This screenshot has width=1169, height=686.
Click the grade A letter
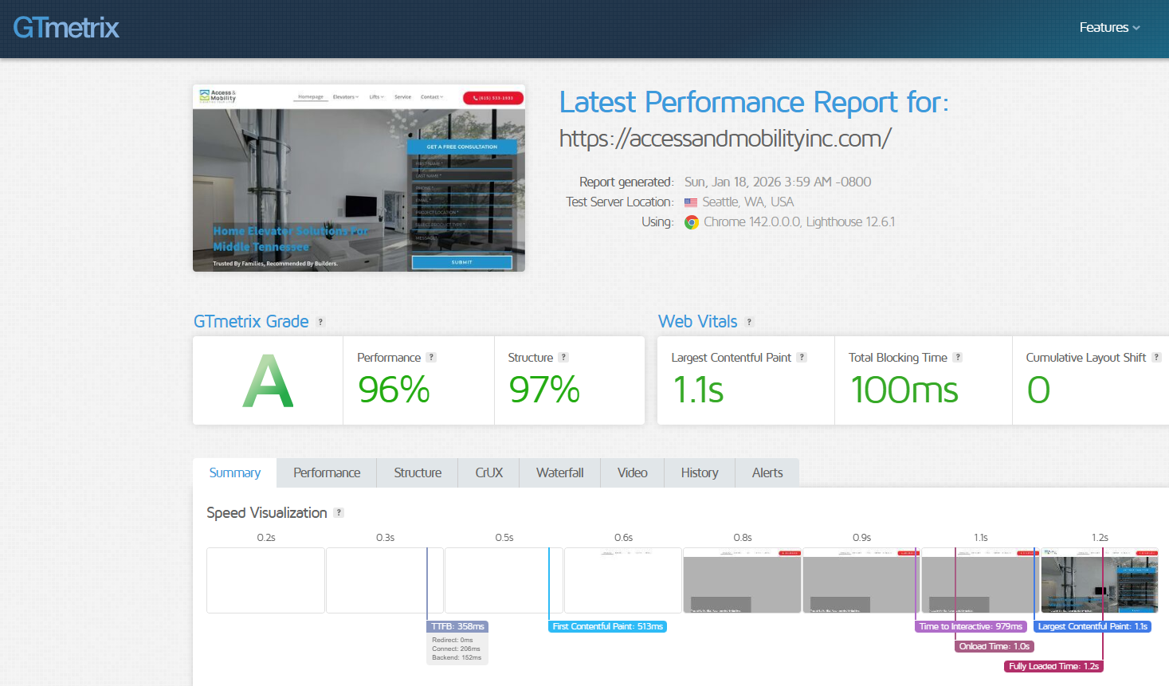(x=268, y=382)
